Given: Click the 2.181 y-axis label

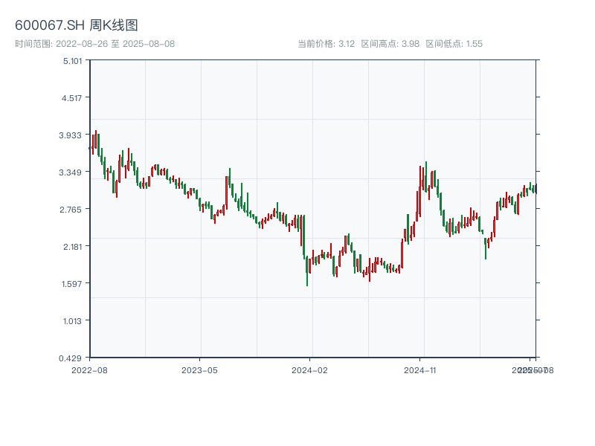Looking at the screenshot, I should 72,246.
